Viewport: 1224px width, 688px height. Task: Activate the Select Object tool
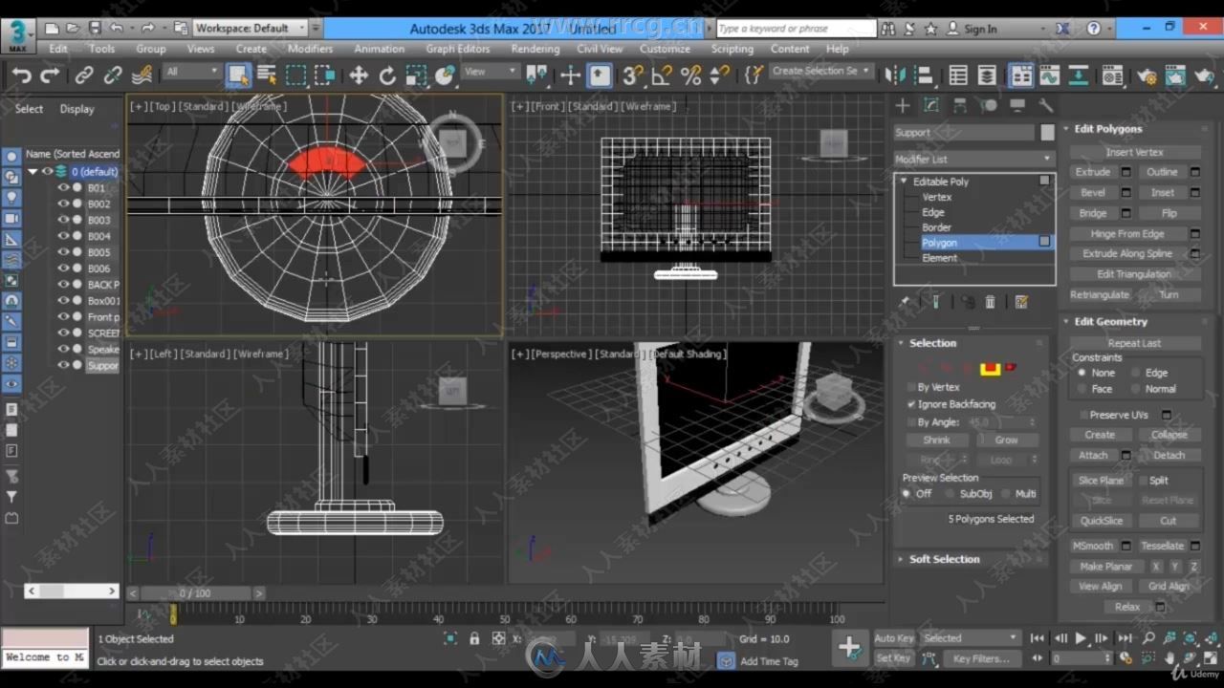tap(238, 75)
